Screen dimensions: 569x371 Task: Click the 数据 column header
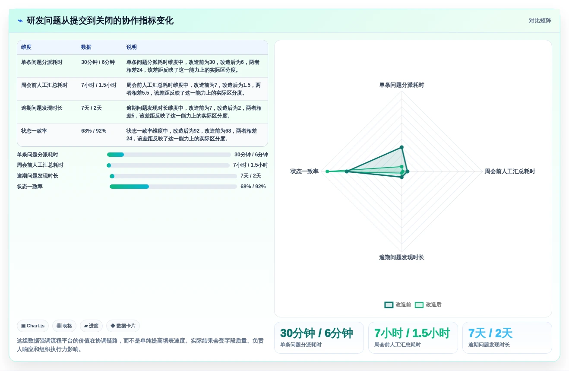[x=86, y=48]
